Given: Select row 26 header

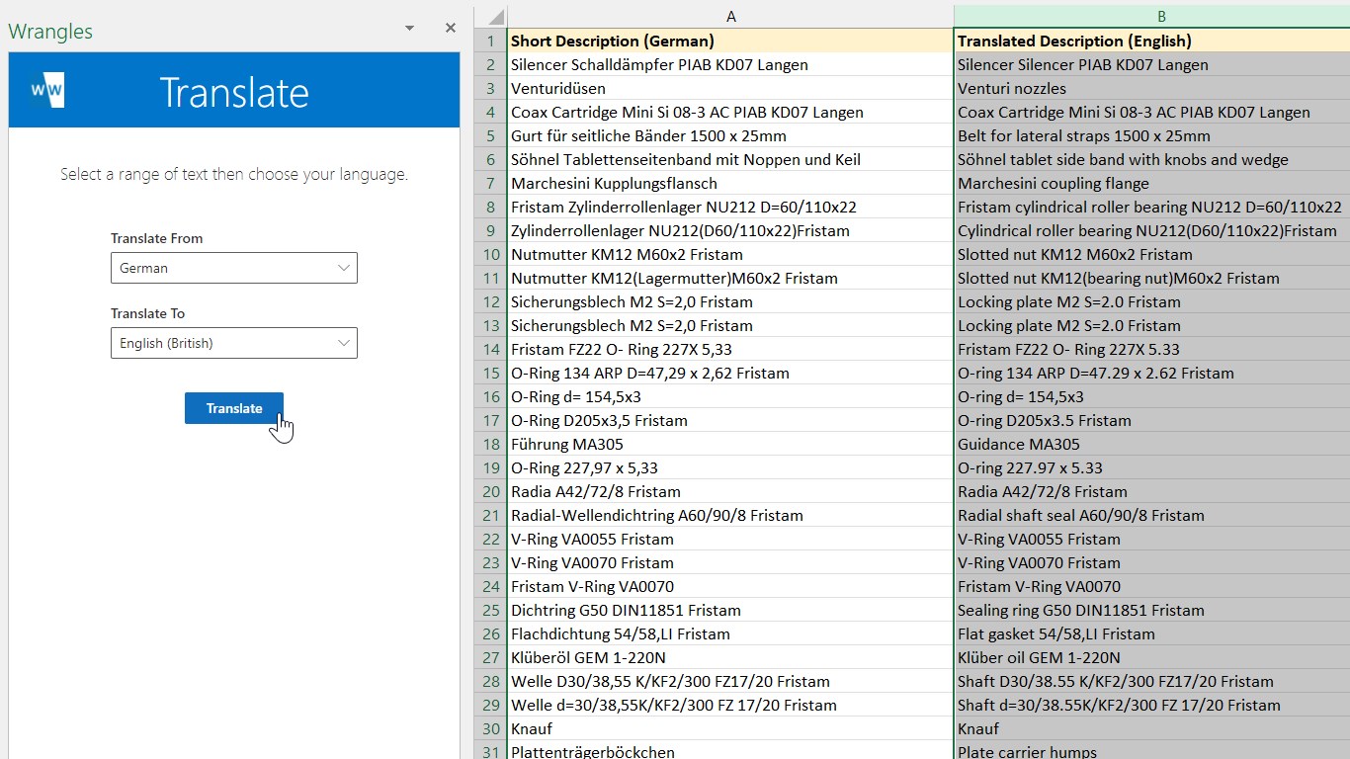Looking at the screenshot, I should click(490, 634).
